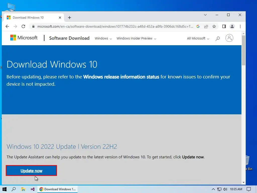Open the volume speaker icon
257x193 pixels.
pos(225,189)
